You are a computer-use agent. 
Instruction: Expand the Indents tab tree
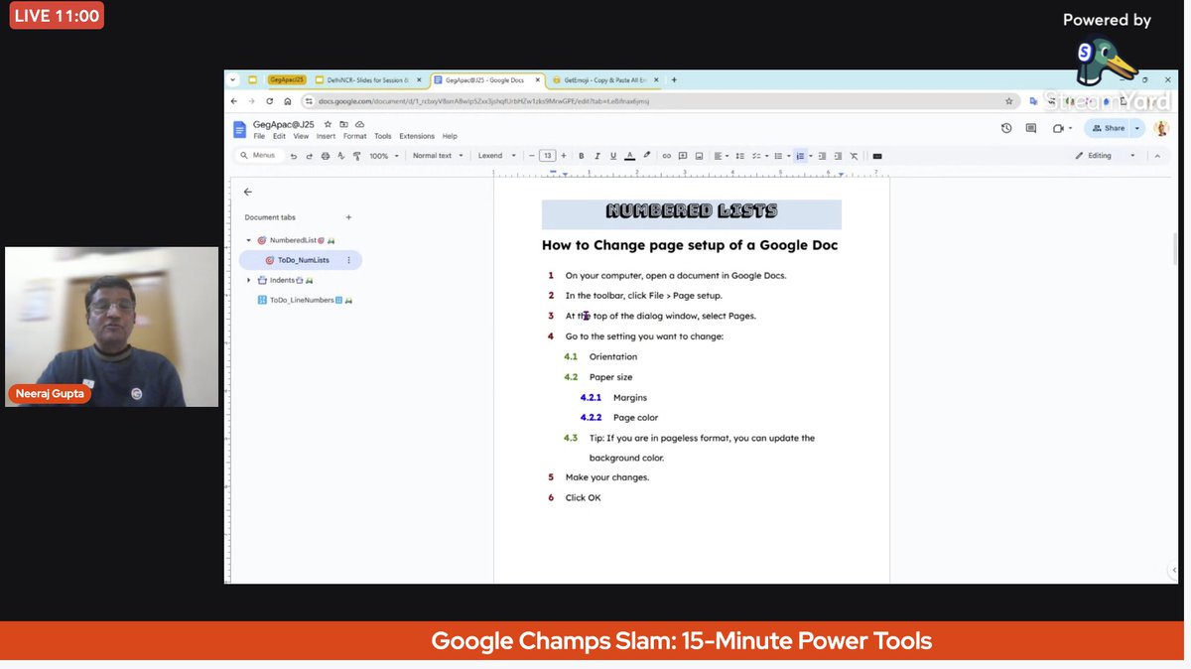pyautogui.click(x=248, y=280)
